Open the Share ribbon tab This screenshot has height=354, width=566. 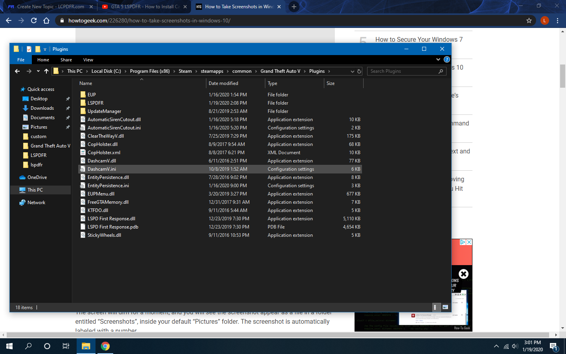tap(66, 60)
